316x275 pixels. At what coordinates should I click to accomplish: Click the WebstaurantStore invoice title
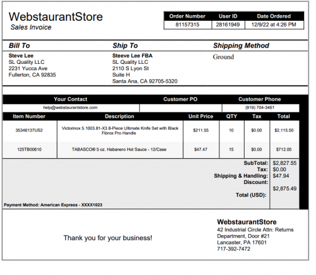pyautogui.click(x=56, y=16)
